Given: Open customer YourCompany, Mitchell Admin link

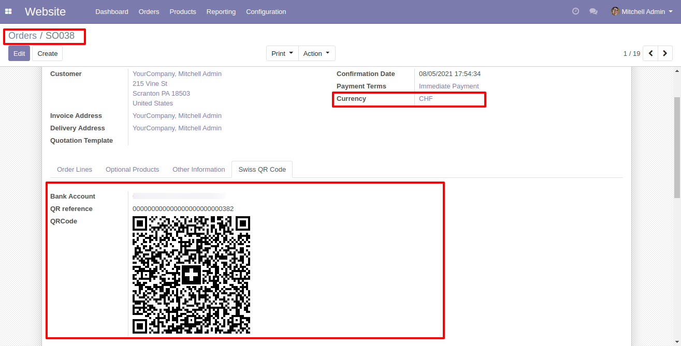Looking at the screenshot, I should pyautogui.click(x=177, y=74).
